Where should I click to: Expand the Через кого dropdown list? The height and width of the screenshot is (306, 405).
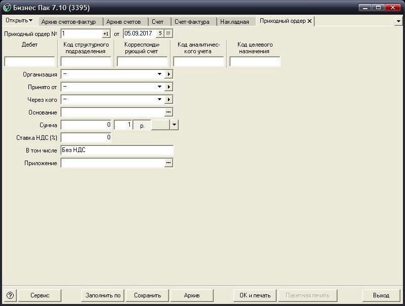pyautogui.click(x=160, y=99)
